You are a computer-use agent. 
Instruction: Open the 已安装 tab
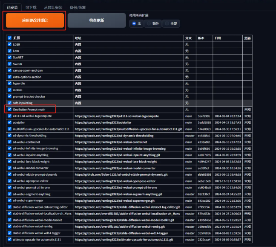(x=12, y=7)
